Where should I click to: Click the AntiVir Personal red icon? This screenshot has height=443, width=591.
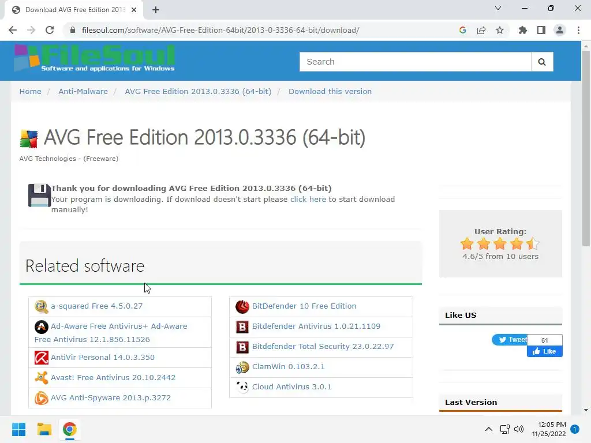pyautogui.click(x=41, y=358)
